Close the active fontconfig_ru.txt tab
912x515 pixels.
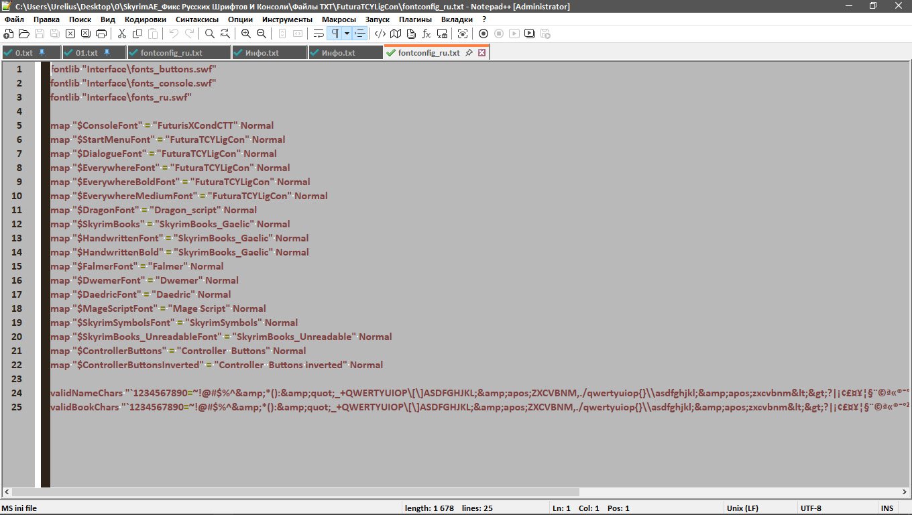(x=481, y=52)
